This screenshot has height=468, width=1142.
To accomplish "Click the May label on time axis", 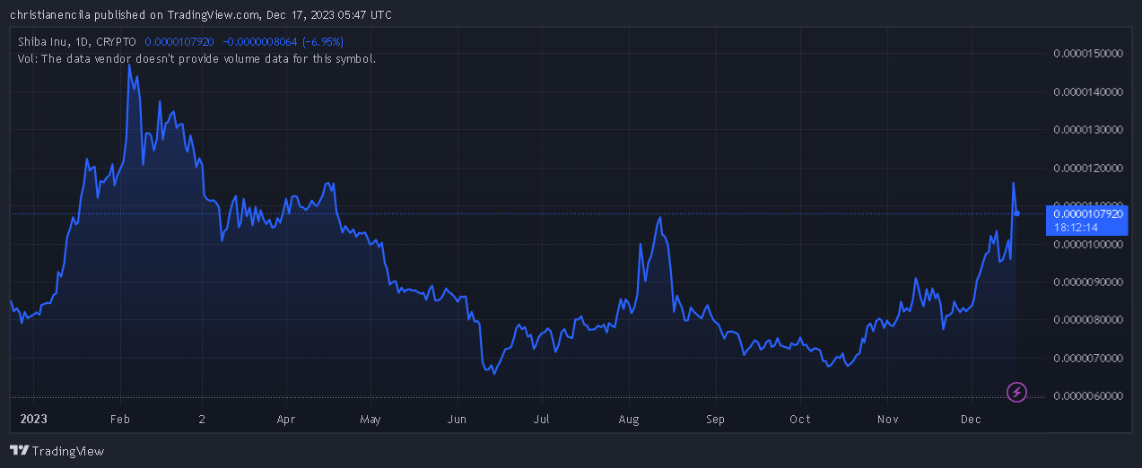I will [370, 419].
